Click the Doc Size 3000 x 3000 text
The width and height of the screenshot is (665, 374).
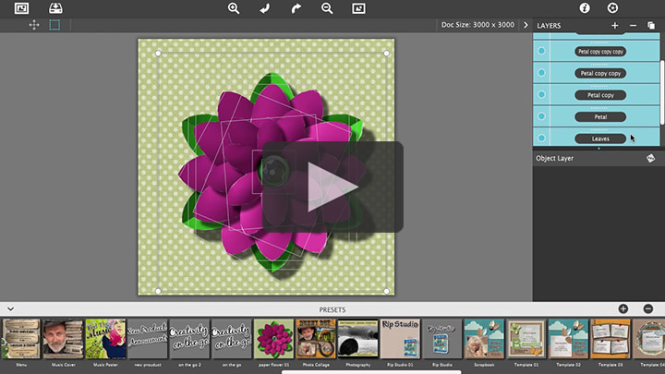(478, 25)
